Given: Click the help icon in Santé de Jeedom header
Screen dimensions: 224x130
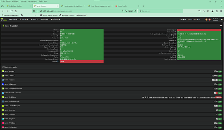Looking at the screenshot, I should pyautogui.click(x=221, y=26).
